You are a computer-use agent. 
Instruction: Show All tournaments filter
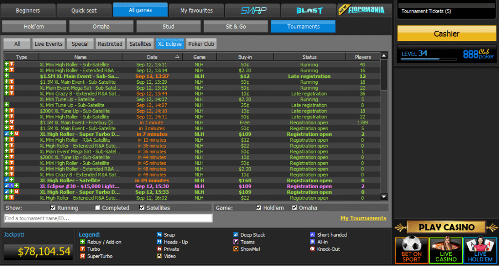coord(17,44)
